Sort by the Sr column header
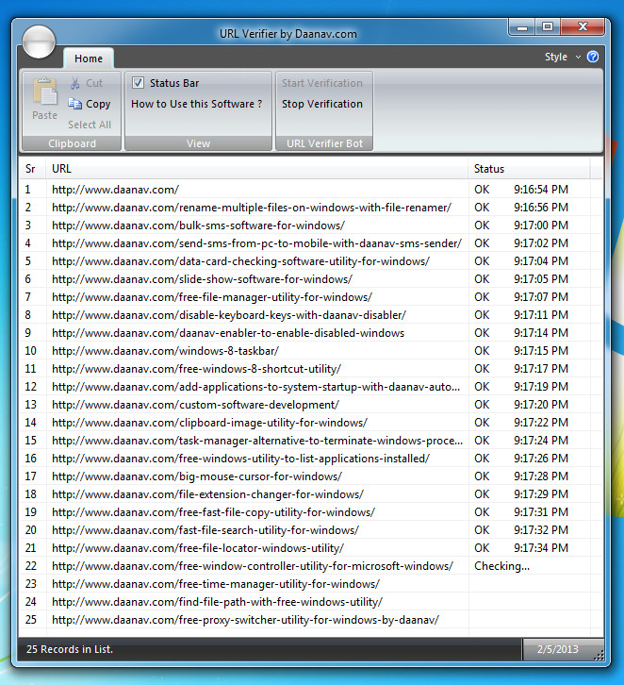Viewport: 624px width, 685px height. click(33, 169)
